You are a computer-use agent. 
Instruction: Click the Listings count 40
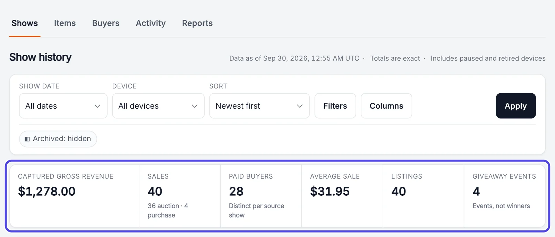pyautogui.click(x=399, y=191)
